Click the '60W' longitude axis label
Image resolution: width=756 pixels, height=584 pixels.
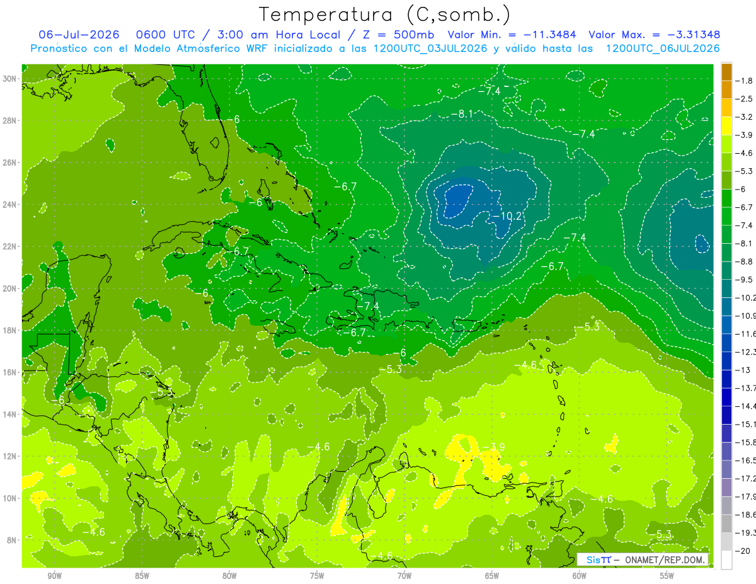point(580,576)
